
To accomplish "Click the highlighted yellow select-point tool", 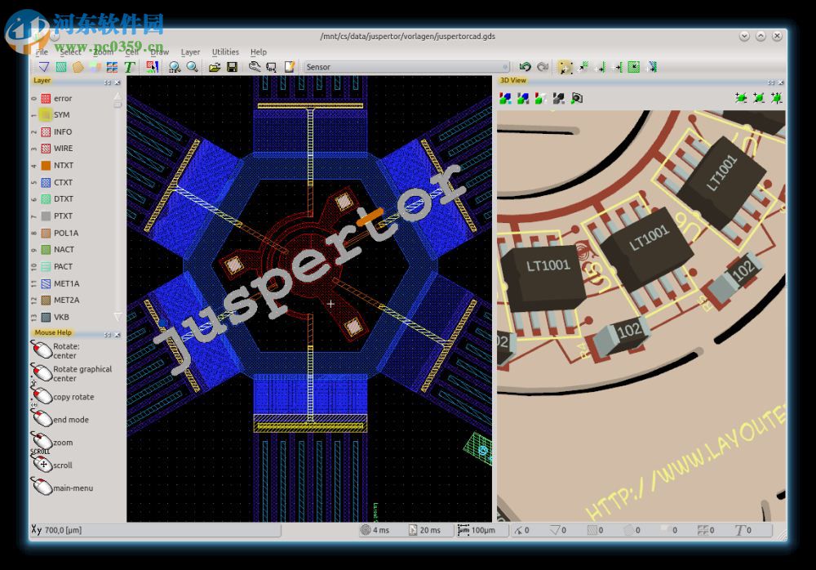I will [565, 67].
